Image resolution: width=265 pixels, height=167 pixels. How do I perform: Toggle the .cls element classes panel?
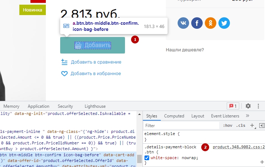[241, 126]
